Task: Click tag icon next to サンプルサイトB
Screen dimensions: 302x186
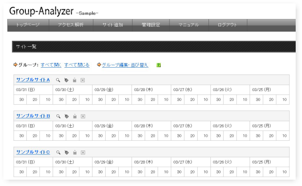Action: (x=67, y=116)
